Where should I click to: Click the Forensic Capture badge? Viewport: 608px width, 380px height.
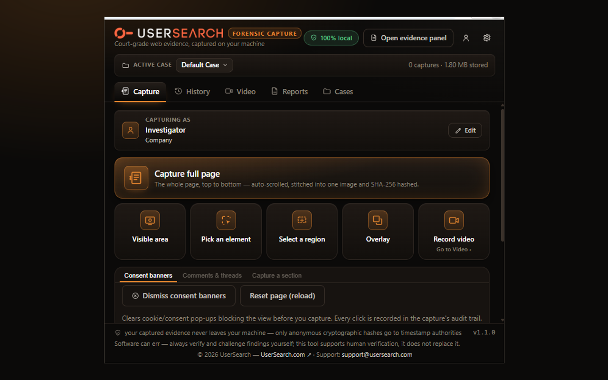coord(265,33)
